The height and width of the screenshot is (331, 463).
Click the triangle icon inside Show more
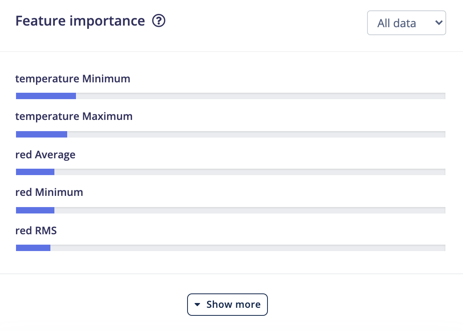pyautogui.click(x=197, y=305)
